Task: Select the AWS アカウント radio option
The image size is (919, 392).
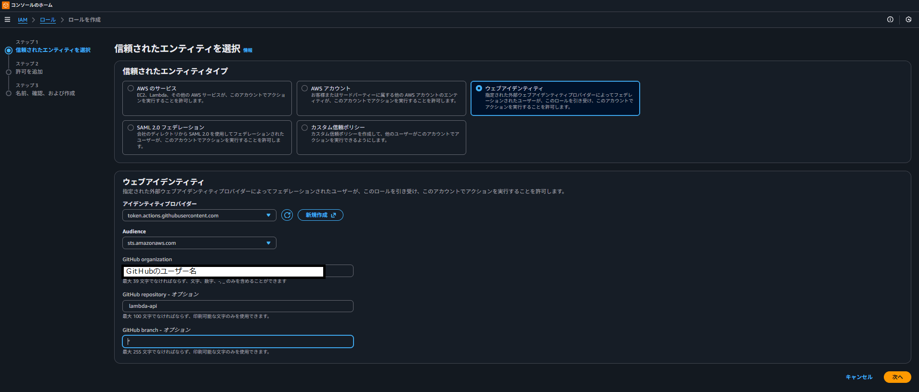Action: tap(305, 89)
